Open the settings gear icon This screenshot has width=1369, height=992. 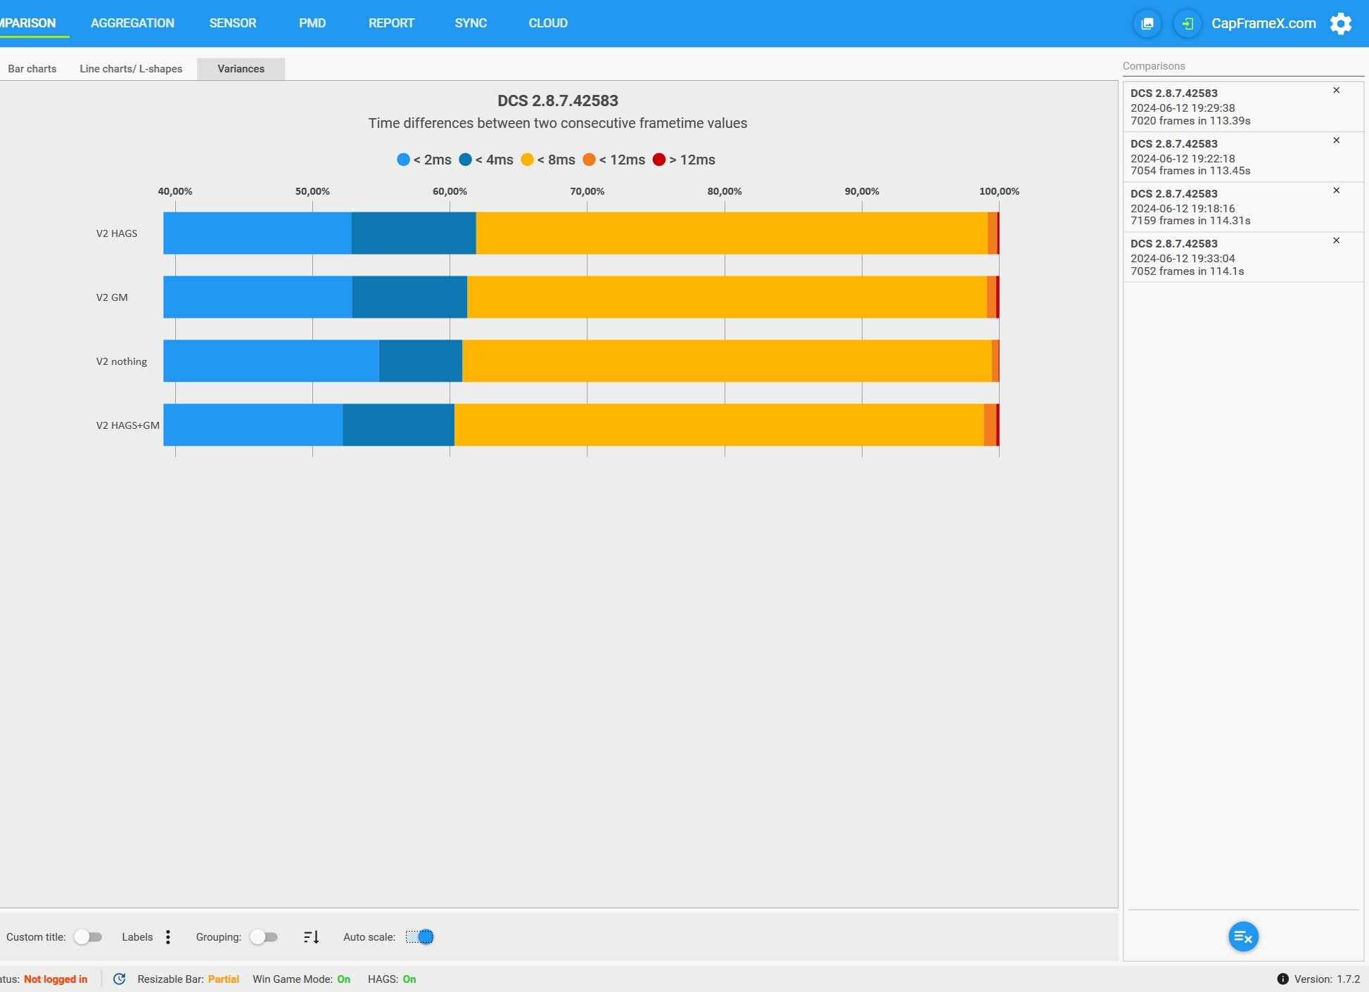click(x=1341, y=23)
